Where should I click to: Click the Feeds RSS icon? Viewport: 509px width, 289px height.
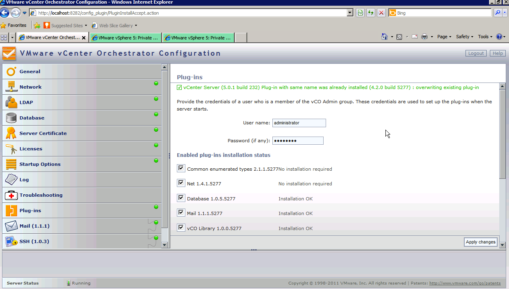pyautogui.click(x=399, y=37)
